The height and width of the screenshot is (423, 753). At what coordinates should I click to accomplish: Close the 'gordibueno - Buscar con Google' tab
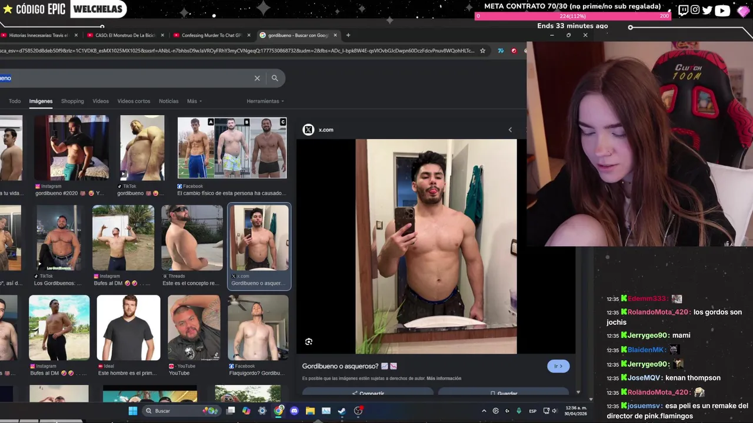point(335,35)
